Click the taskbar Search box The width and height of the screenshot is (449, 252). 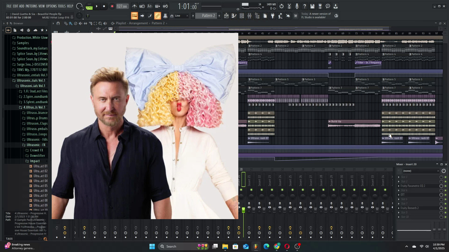pyautogui.click(x=183, y=246)
